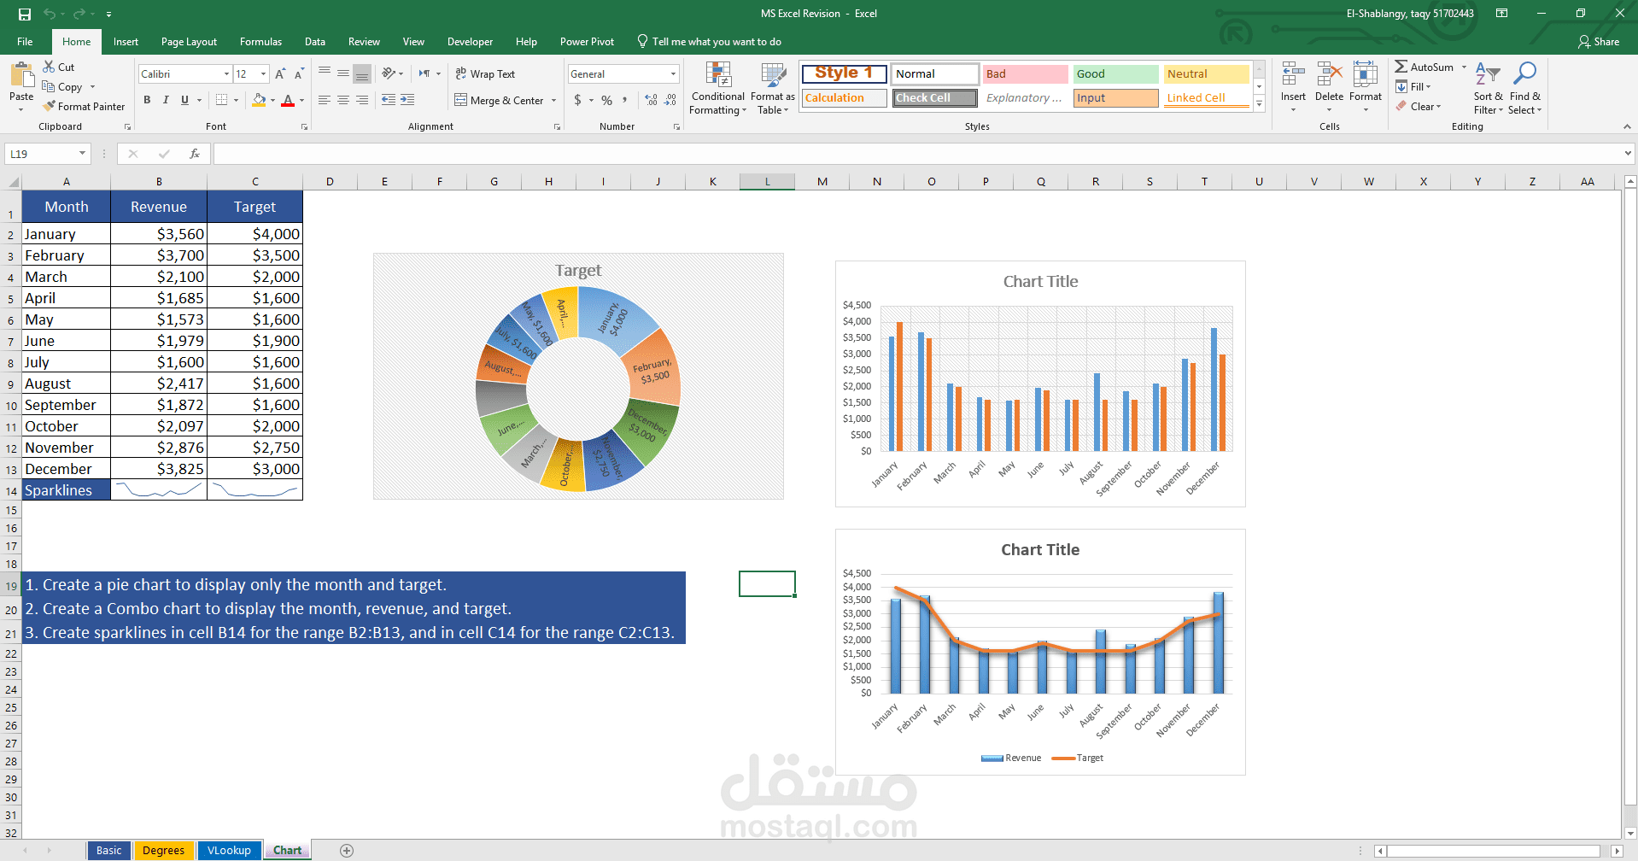Add a new sheet with plus button
The image size is (1638, 861).
(346, 851)
